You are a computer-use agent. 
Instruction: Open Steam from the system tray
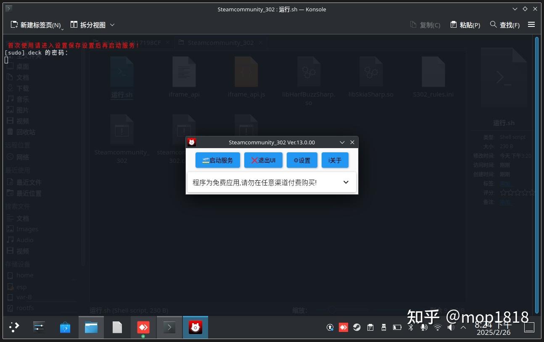(x=357, y=327)
